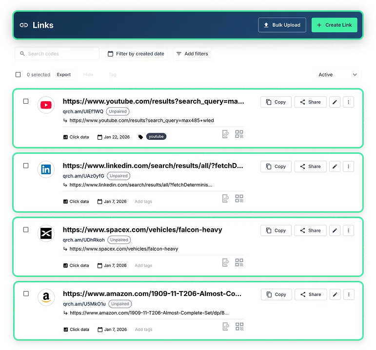This screenshot has width=376, height=350.
Task: Check the LinkedIn link row checkbox
Action: pyautogui.click(x=26, y=166)
